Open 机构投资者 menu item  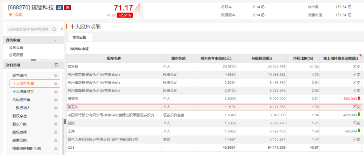point(21,100)
